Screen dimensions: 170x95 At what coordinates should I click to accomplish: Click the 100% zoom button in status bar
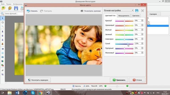click(x=86, y=86)
